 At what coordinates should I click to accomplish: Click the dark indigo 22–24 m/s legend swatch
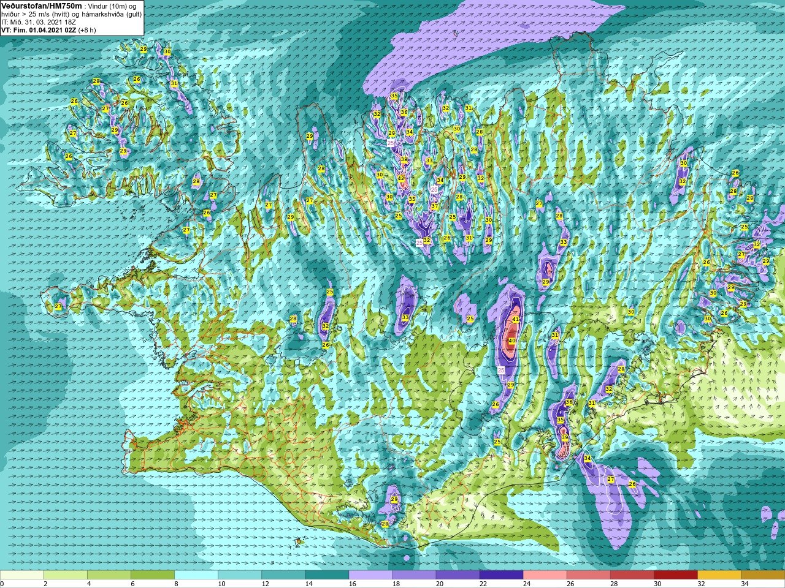[501, 575]
